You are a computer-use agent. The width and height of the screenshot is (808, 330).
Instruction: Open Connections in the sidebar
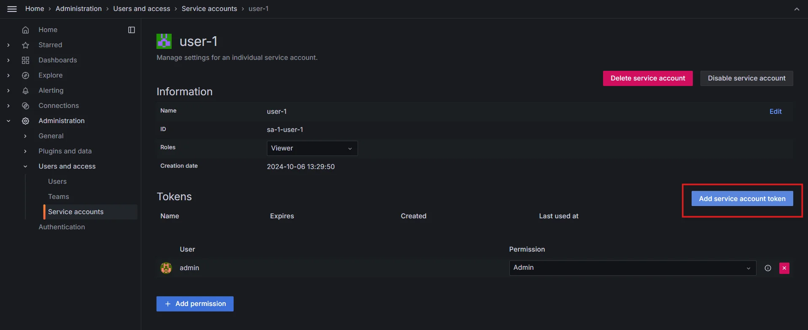(59, 106)
